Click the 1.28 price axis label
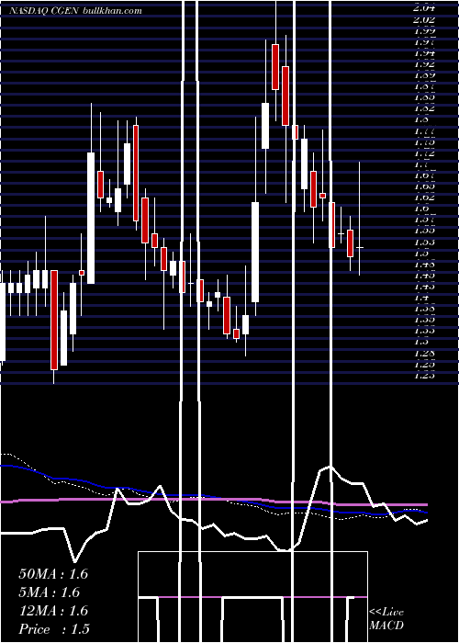 pyautogui.click(x=424, y=353)
